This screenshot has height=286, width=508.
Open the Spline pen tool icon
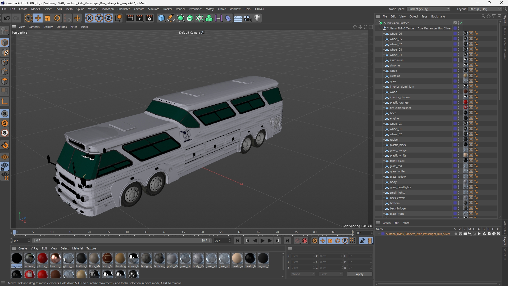coord(171,18)
